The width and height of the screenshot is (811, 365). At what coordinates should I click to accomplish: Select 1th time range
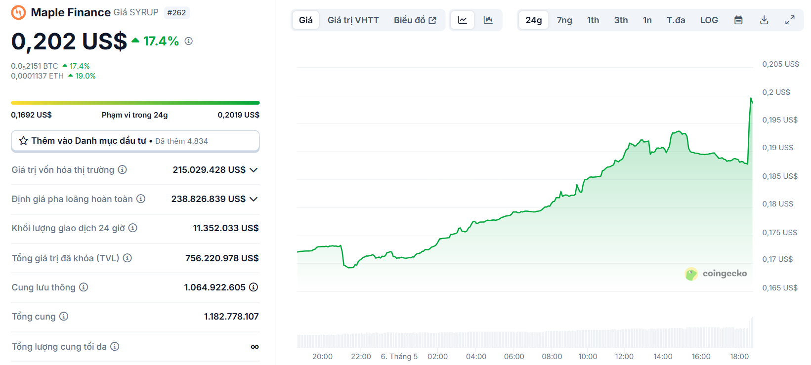tap(593, 20)
